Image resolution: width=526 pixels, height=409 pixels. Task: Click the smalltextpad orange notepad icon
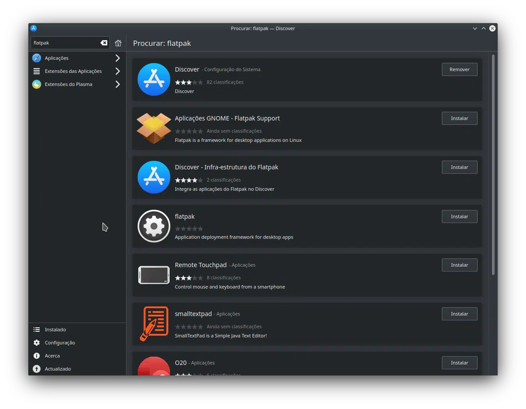tap(154, 324)
